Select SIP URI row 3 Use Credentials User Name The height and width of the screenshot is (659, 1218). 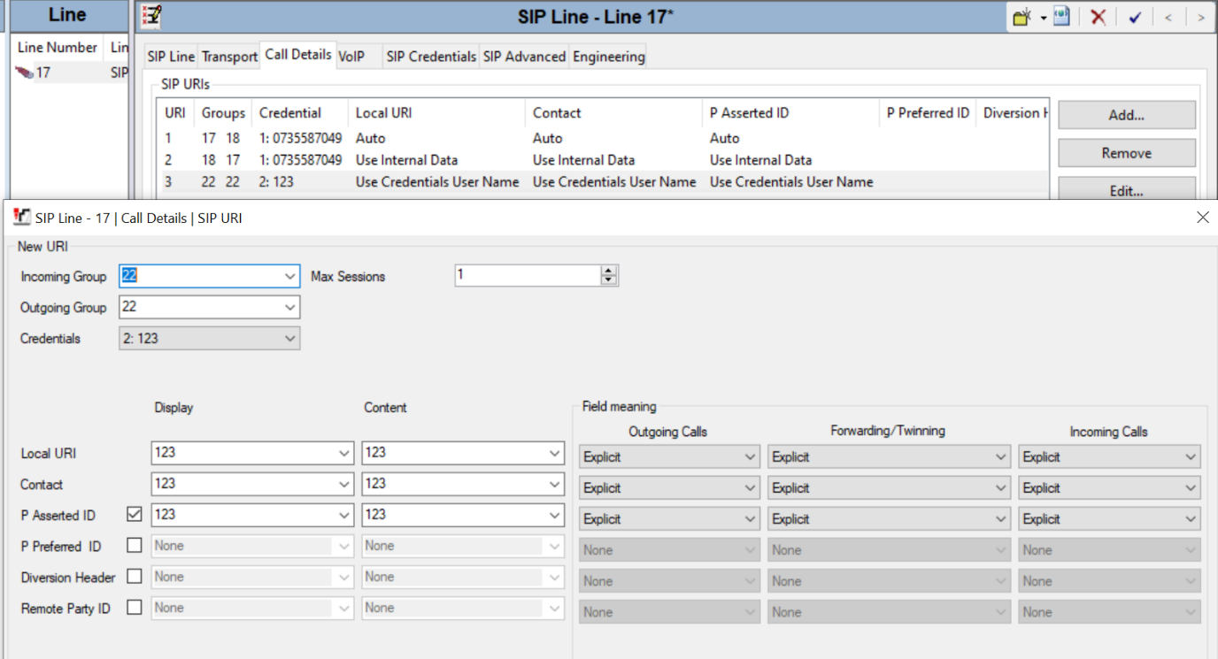click(602, 181)
